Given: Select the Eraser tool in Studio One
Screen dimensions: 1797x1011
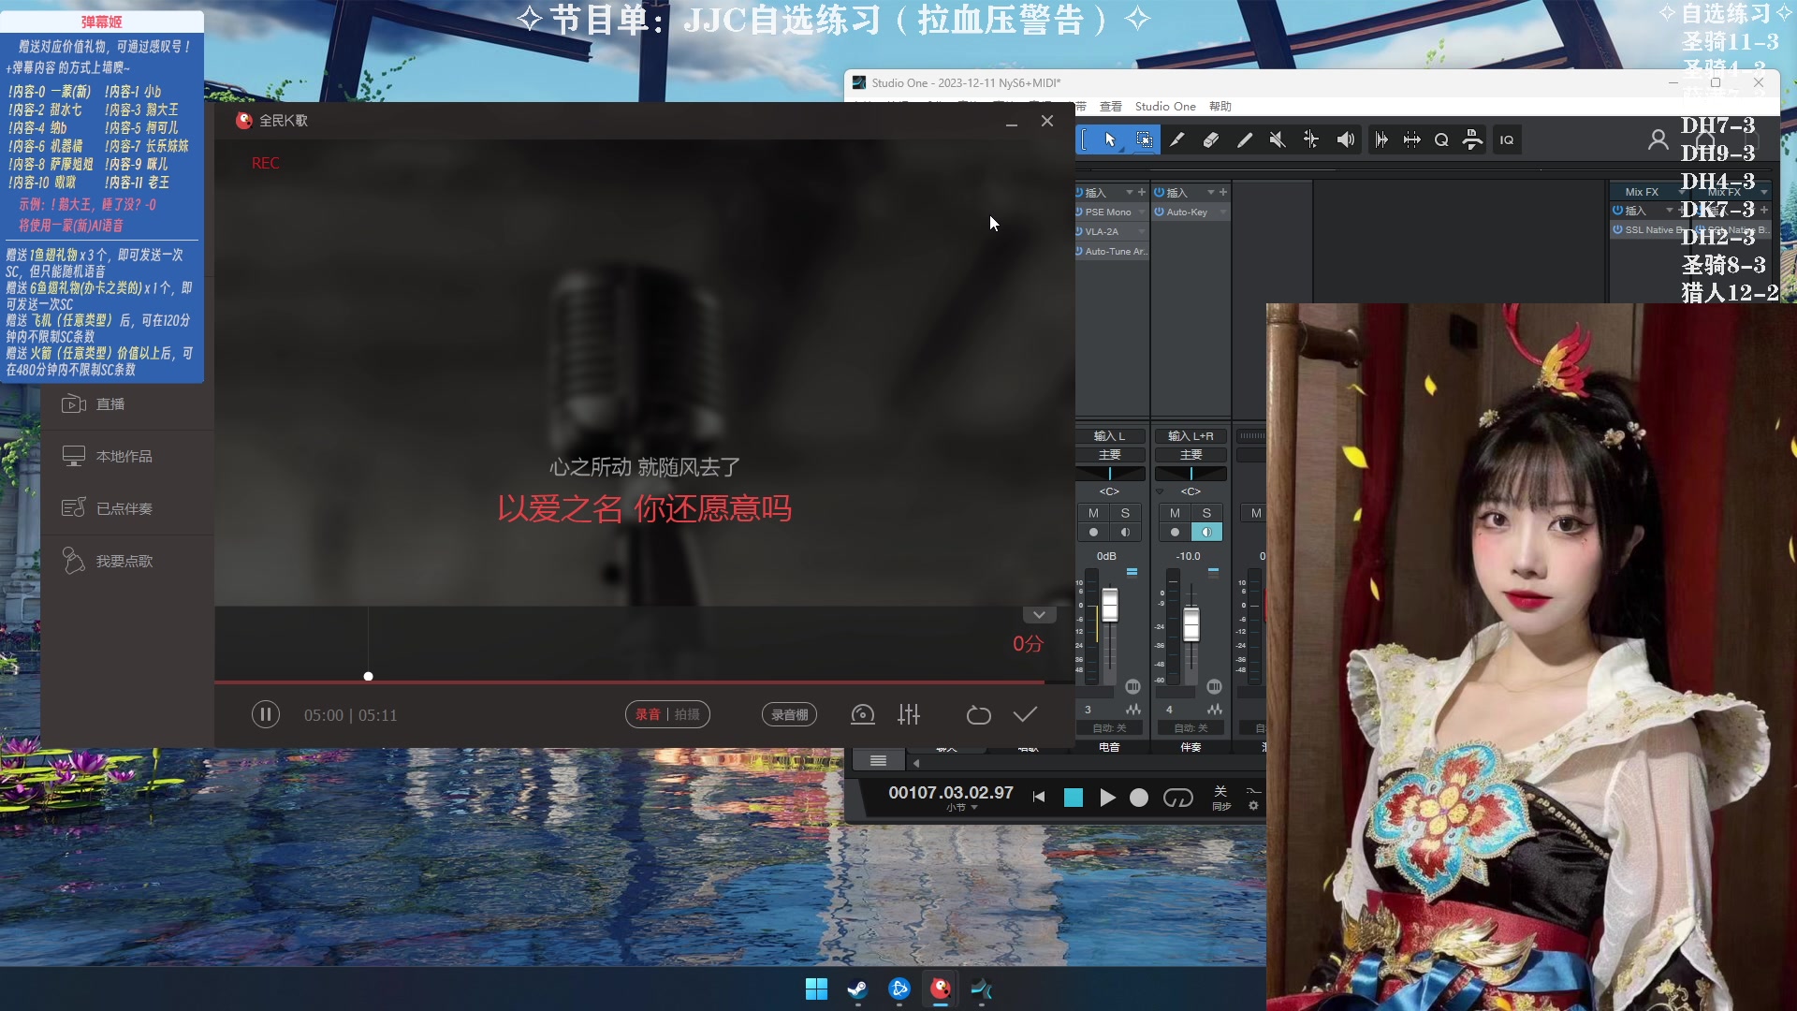Looking at the screenshot, I should click(1211, 139).
